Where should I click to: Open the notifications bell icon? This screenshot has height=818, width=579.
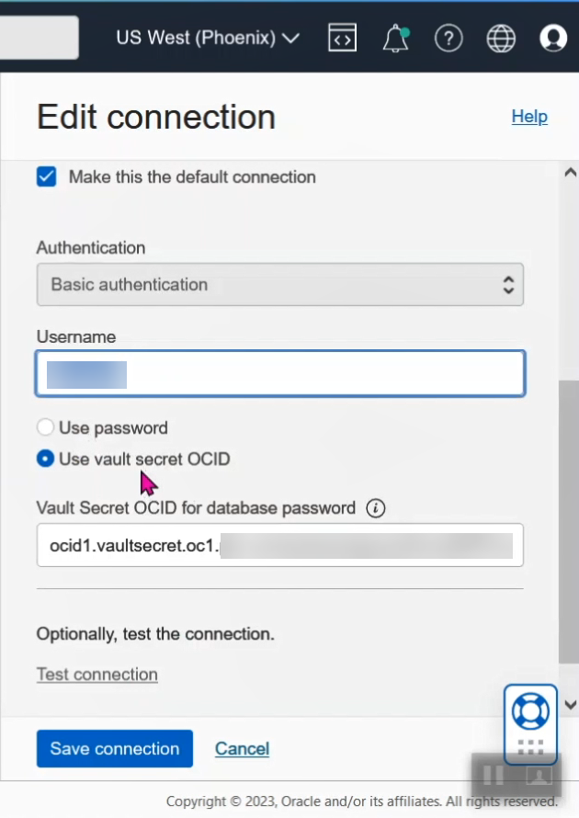pyautogui.click(x=395, y=39)
